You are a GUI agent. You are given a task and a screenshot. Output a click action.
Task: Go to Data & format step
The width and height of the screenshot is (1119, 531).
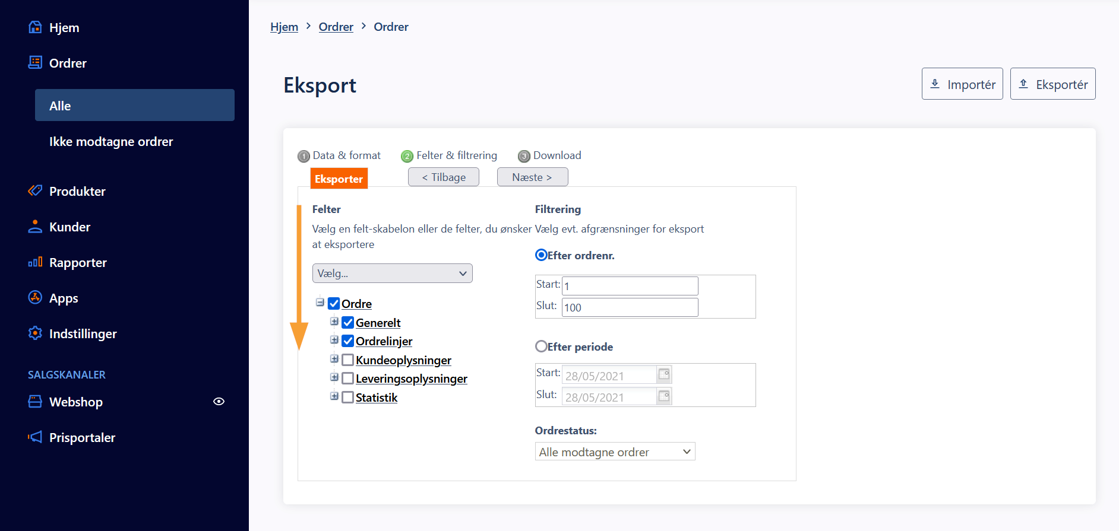point(339,155)
